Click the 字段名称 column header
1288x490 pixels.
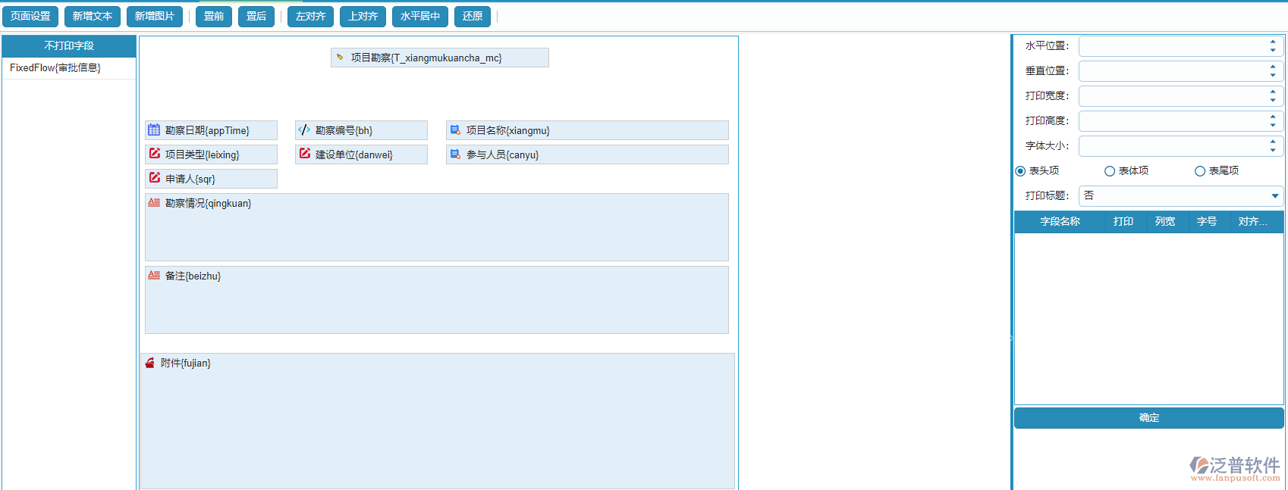1060,221
